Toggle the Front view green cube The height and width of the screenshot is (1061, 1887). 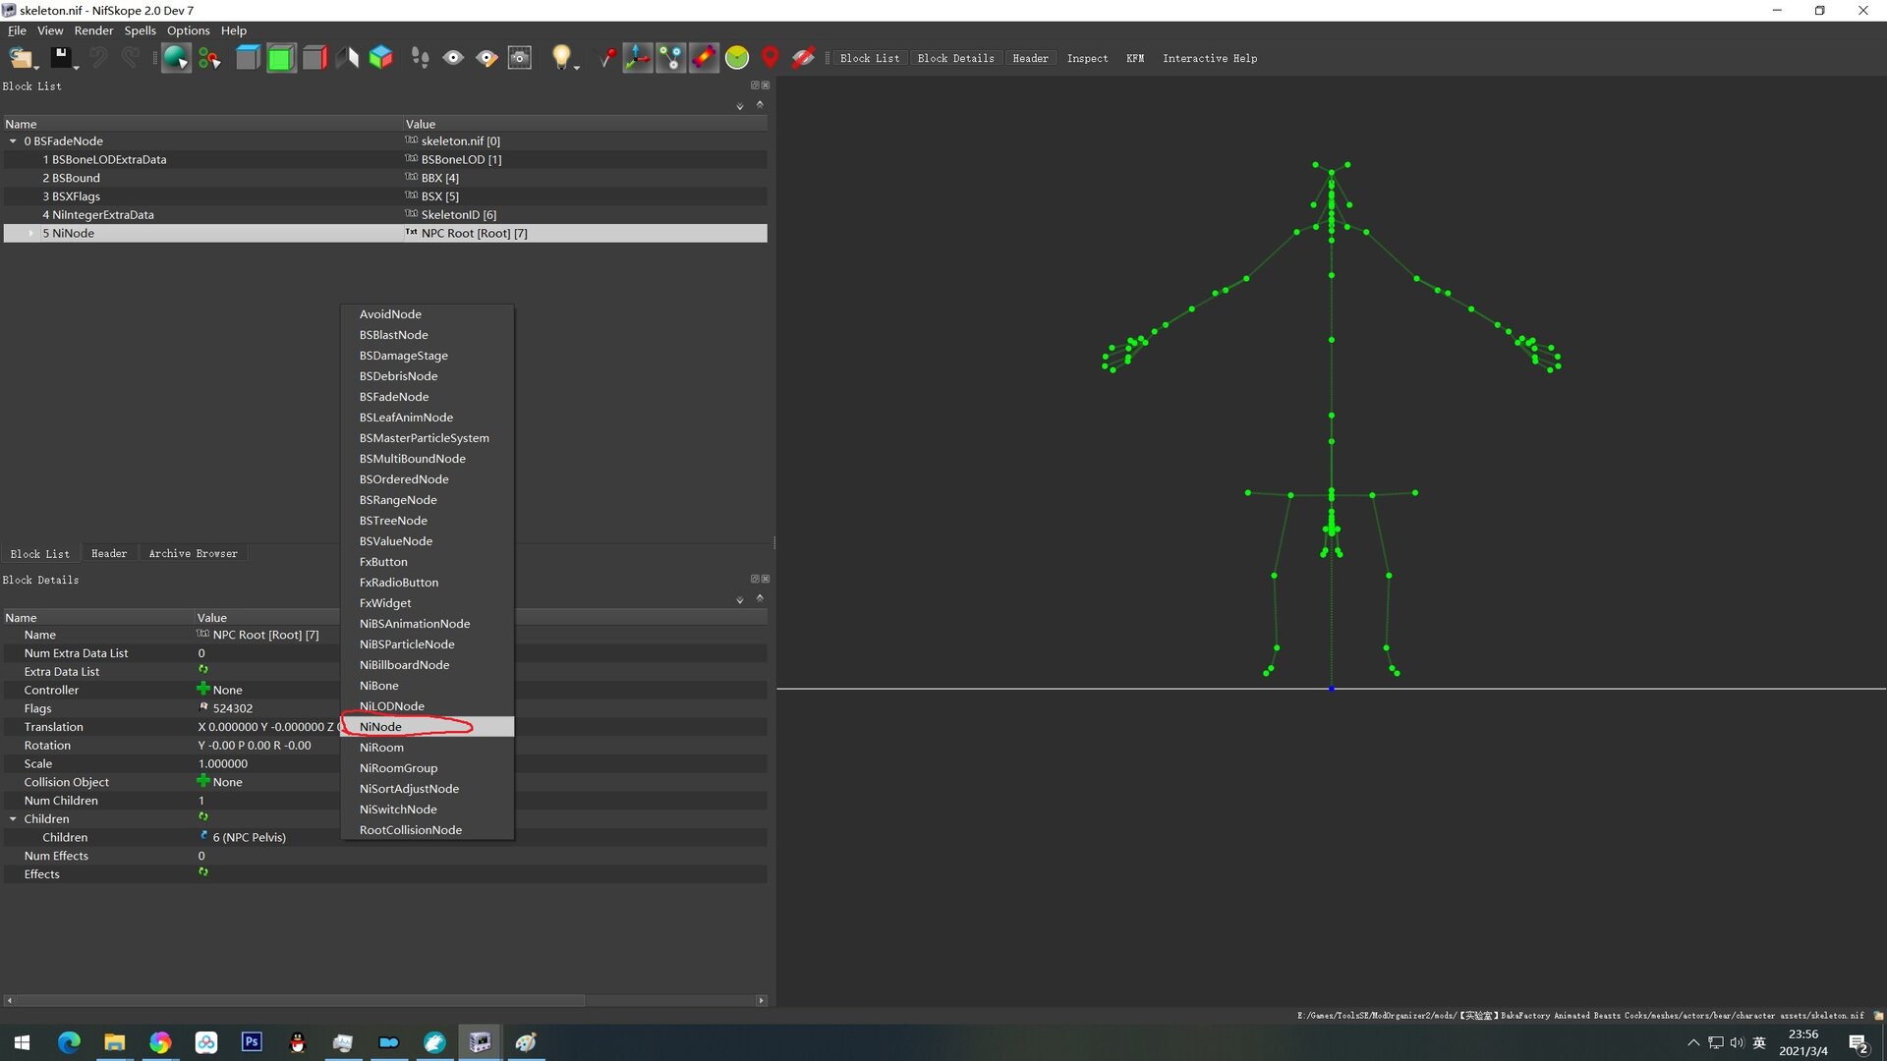(281, 58)
